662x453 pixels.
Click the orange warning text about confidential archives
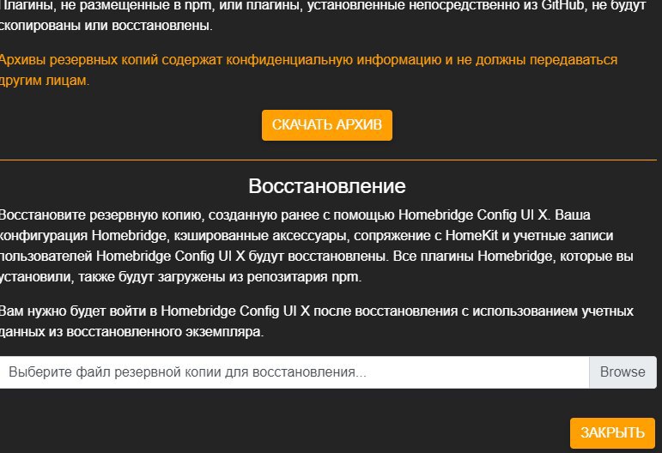pos(308,69)
